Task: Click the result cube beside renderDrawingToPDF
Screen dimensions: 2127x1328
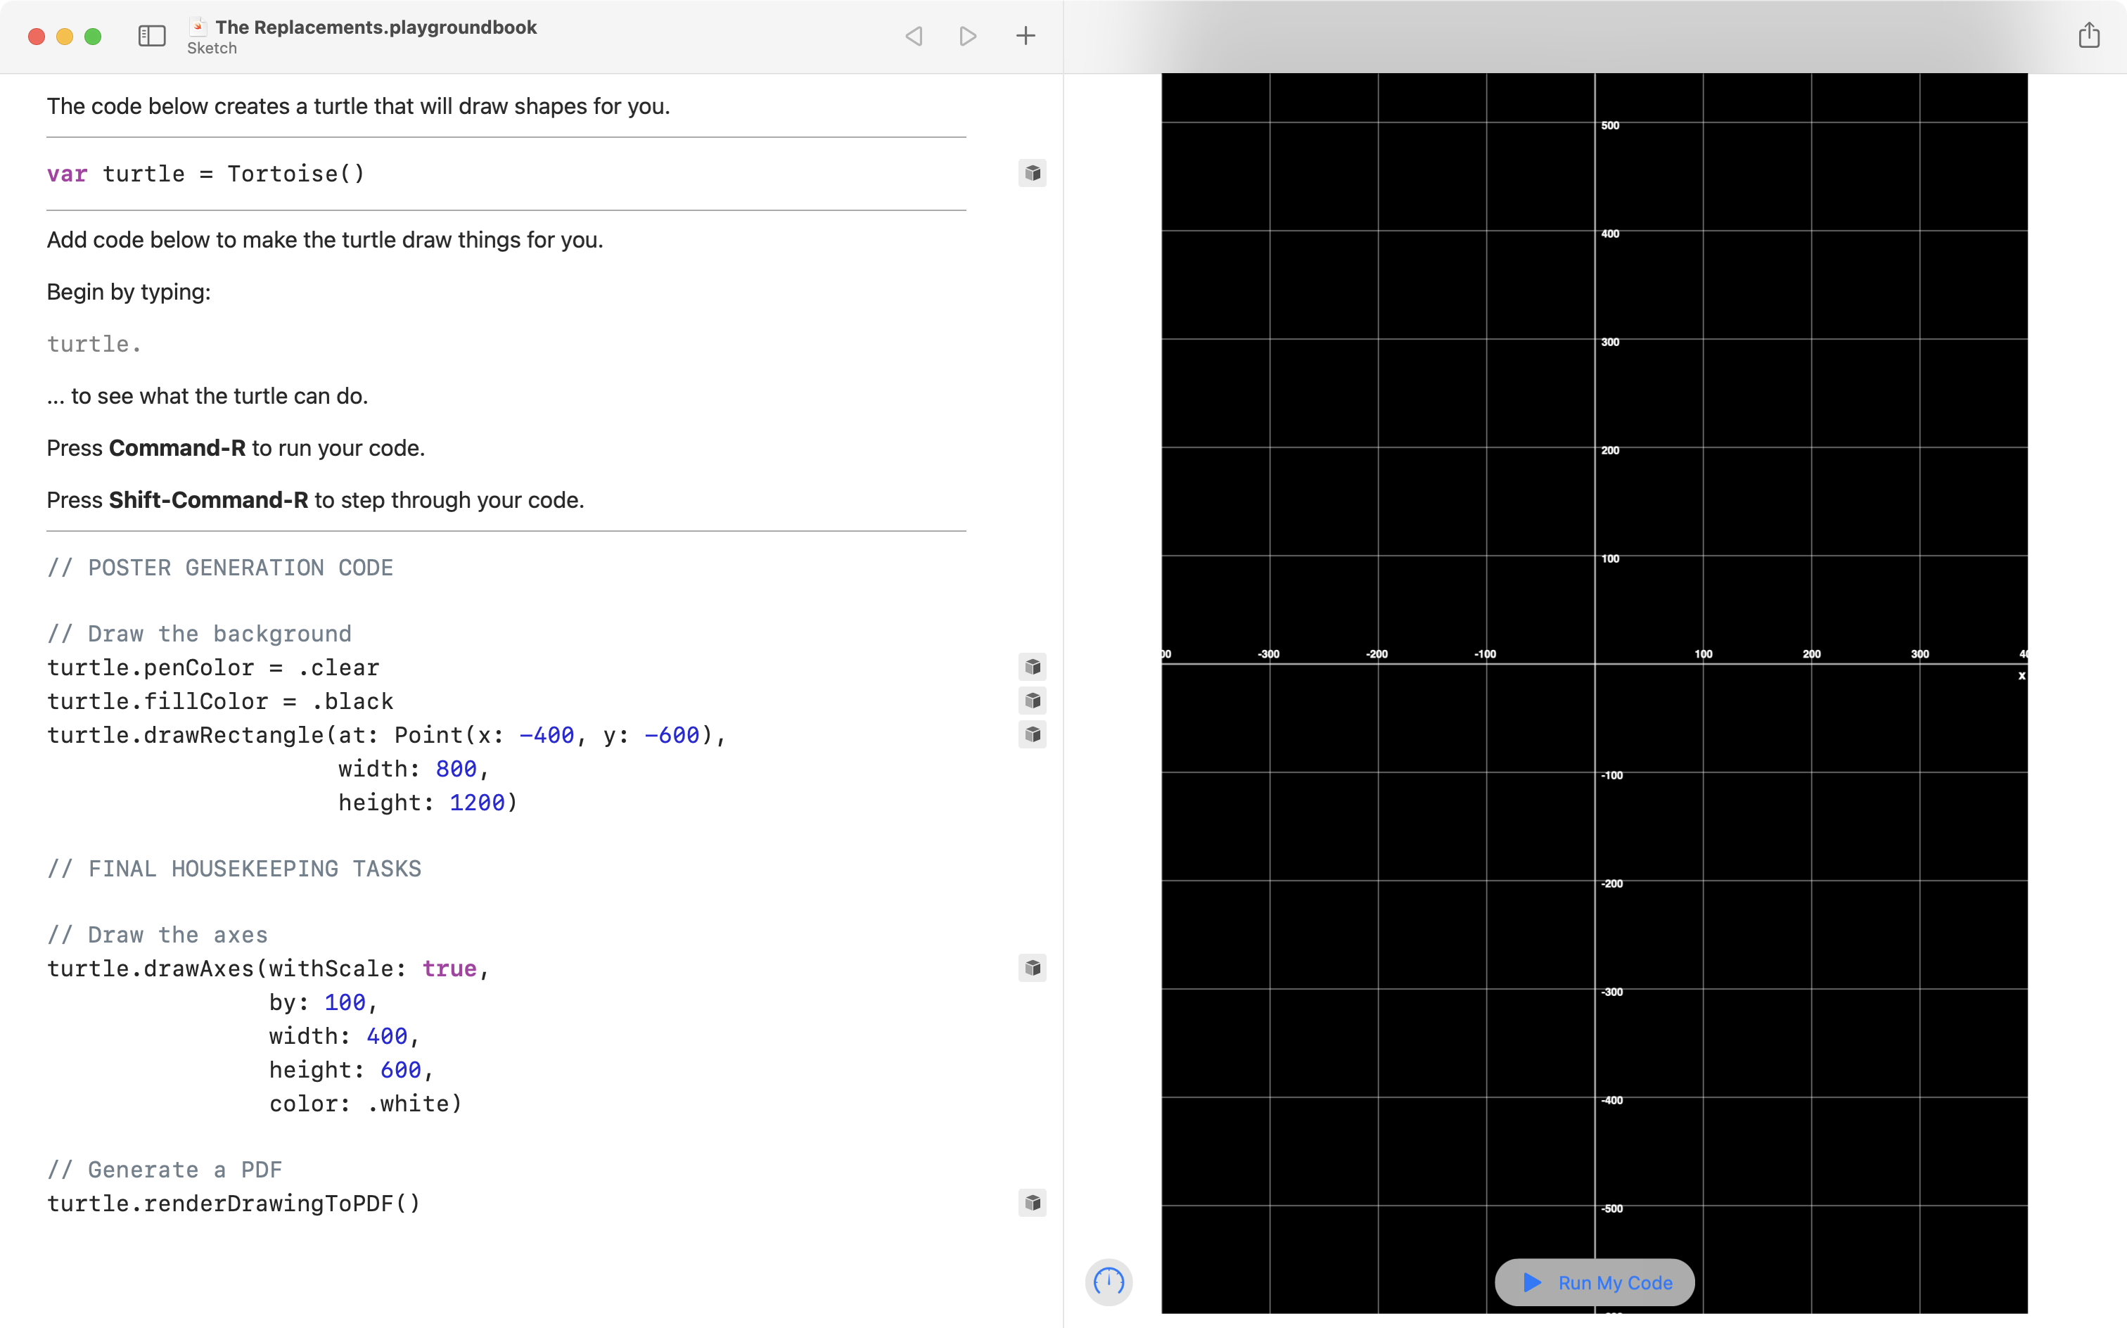Action: coord(1033,1203)
